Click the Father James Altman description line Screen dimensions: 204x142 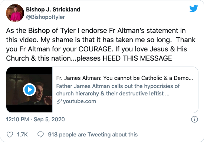click(x=118, y=86)
